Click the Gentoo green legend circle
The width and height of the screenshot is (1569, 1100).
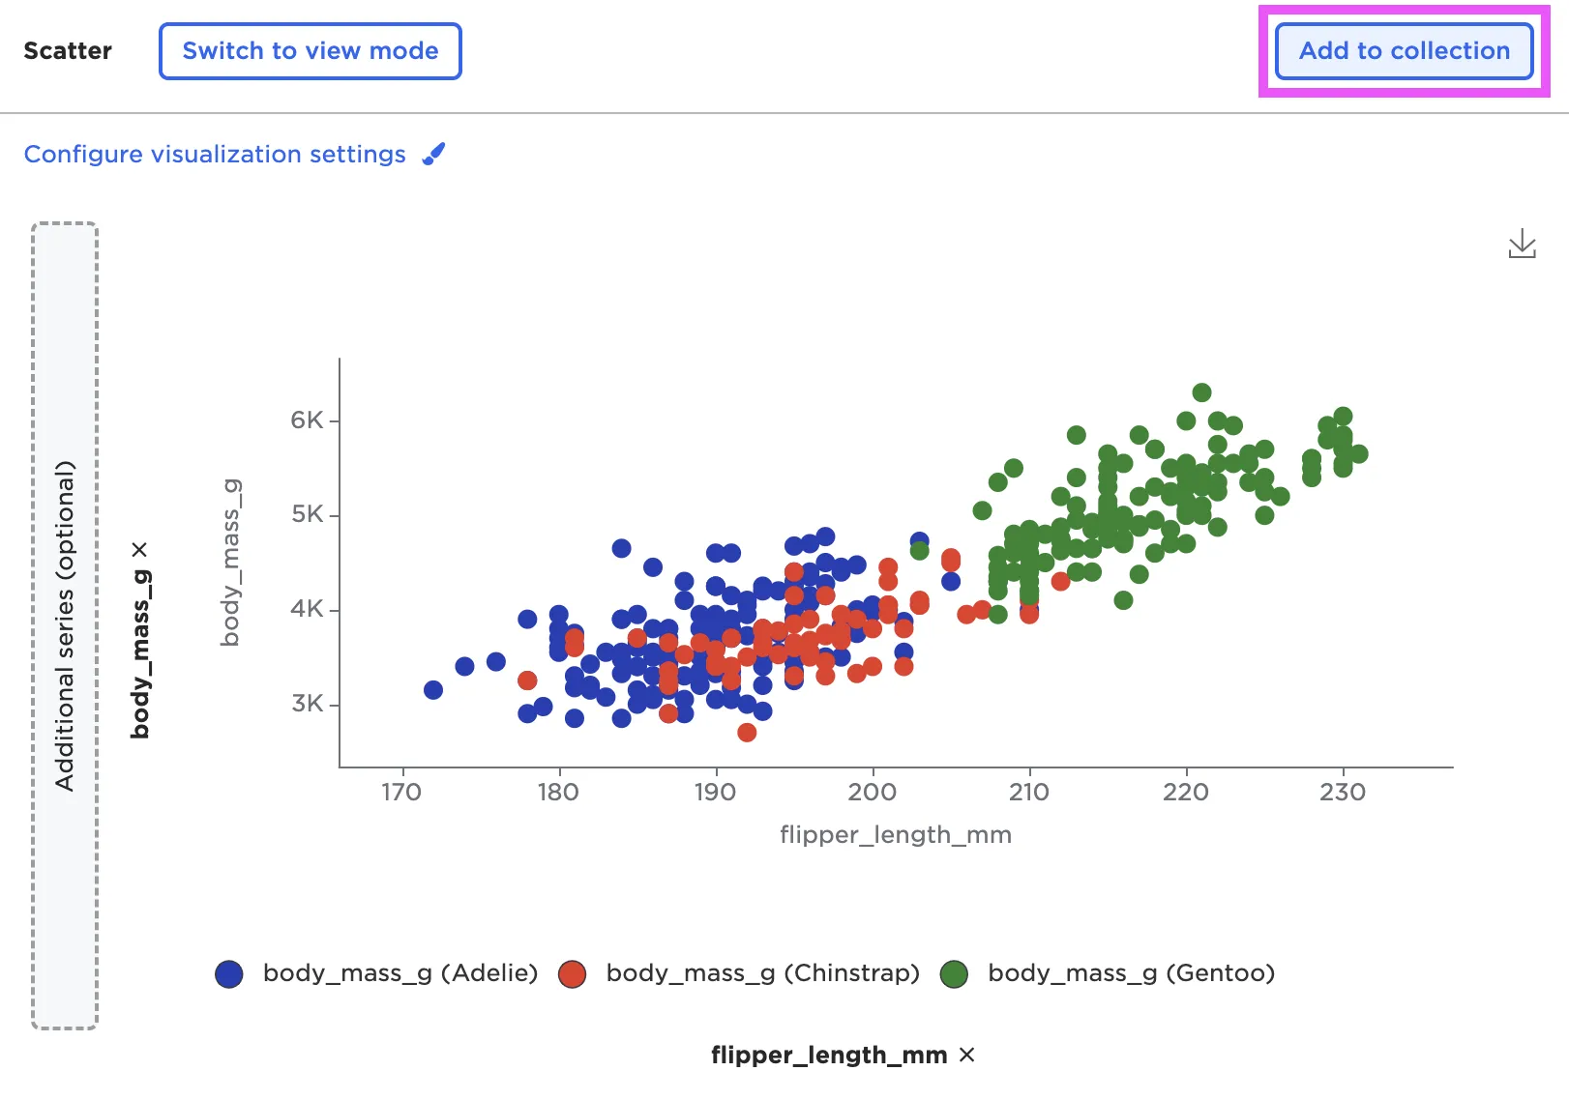coord(955,973)
